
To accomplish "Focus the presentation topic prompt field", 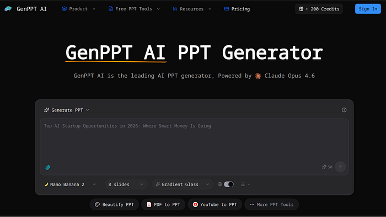I will tap(194, 147).
